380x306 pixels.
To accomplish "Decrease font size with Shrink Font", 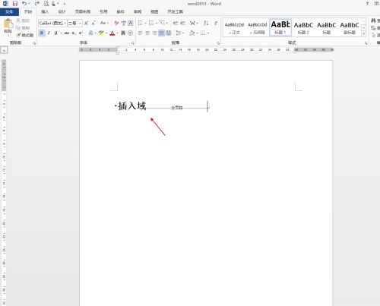I will click(x=93, y=24).
